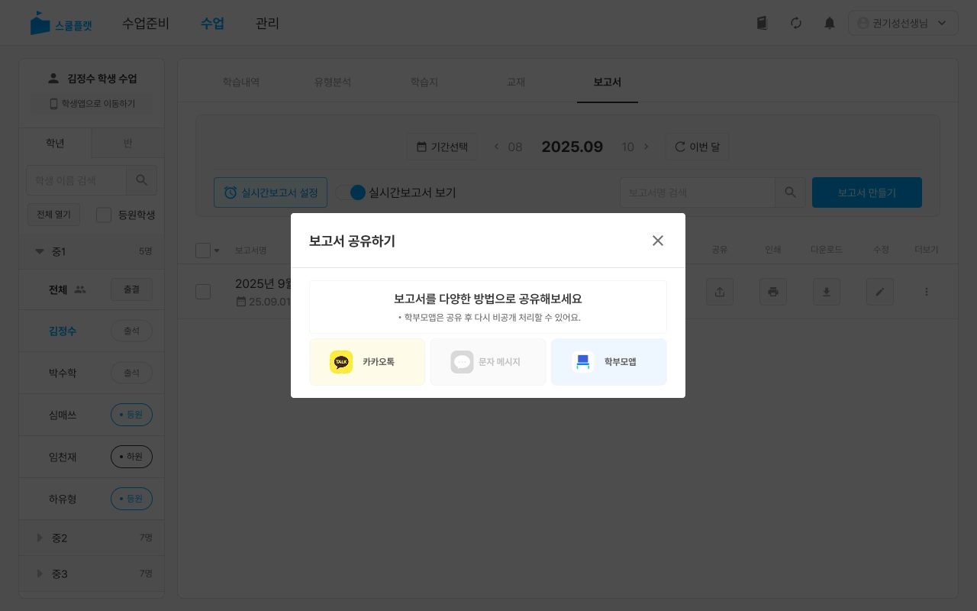Screen dimensions: 977x611
Task: Toggle the select-all reports checkbox
Action: pos(203,251)
